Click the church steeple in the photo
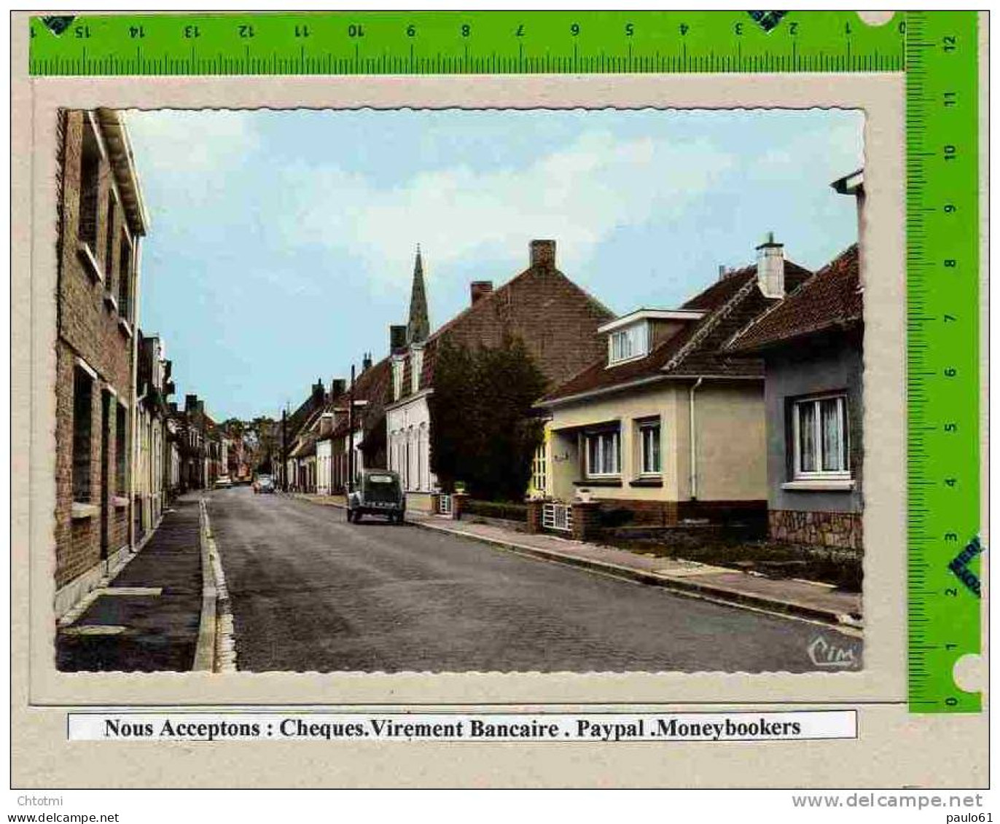Screen dimensions: 1000x824 tap(418, 295)
